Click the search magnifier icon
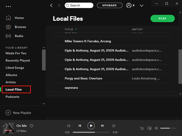Viewport: 182px width, 136px height. point(67,5)
